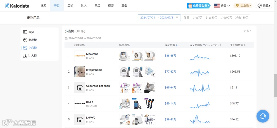Click Meowant's sales trend sparkline
The image size is (277, 128).
[200, 57]
